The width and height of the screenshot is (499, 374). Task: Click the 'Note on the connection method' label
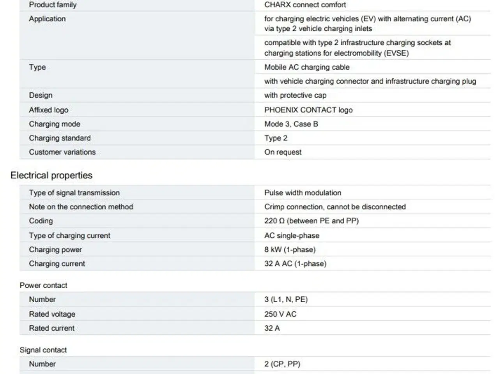point(81,206)
